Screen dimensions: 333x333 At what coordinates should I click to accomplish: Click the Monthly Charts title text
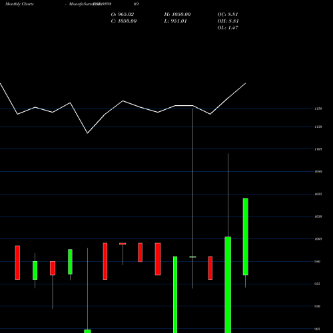(x=19, y=4)
